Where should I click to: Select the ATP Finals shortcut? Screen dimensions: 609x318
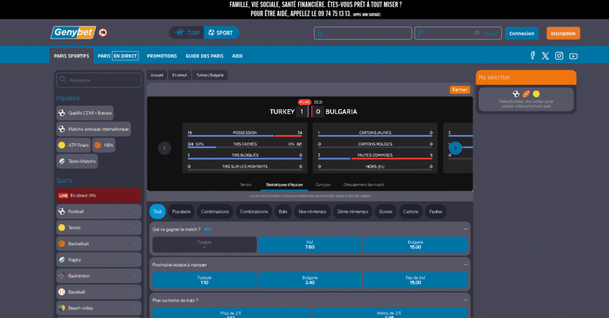(73, 145)
